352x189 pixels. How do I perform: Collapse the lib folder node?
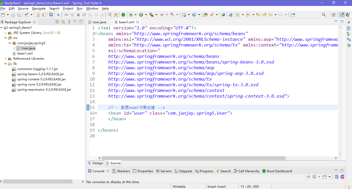[6, 64]
